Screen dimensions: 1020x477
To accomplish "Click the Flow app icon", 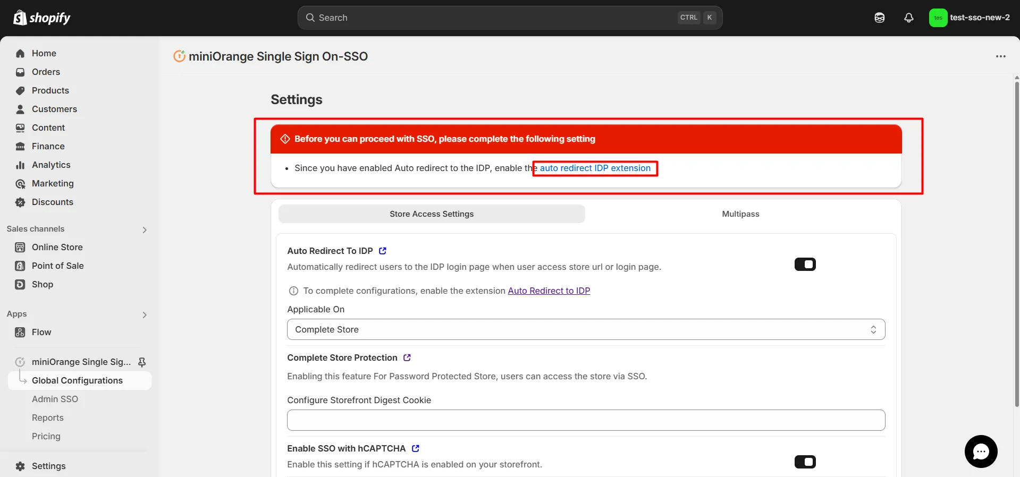I will point(20,332).
